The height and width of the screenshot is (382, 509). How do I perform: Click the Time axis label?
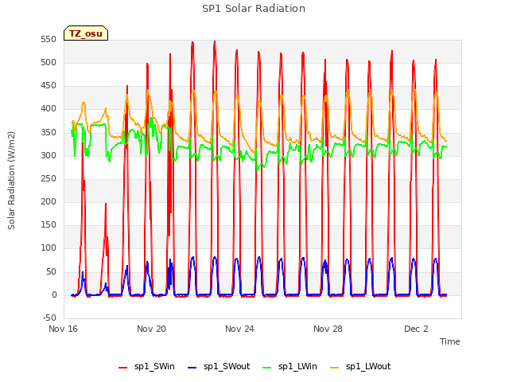[449, 341]
